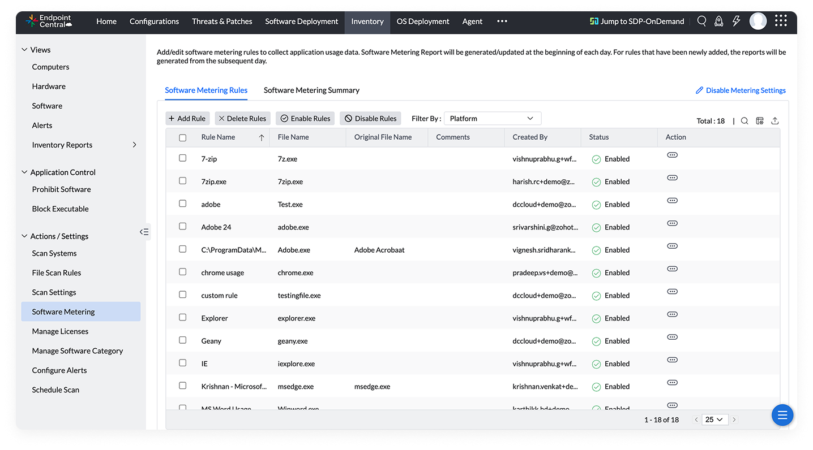Open the column chooser icon

760,120
